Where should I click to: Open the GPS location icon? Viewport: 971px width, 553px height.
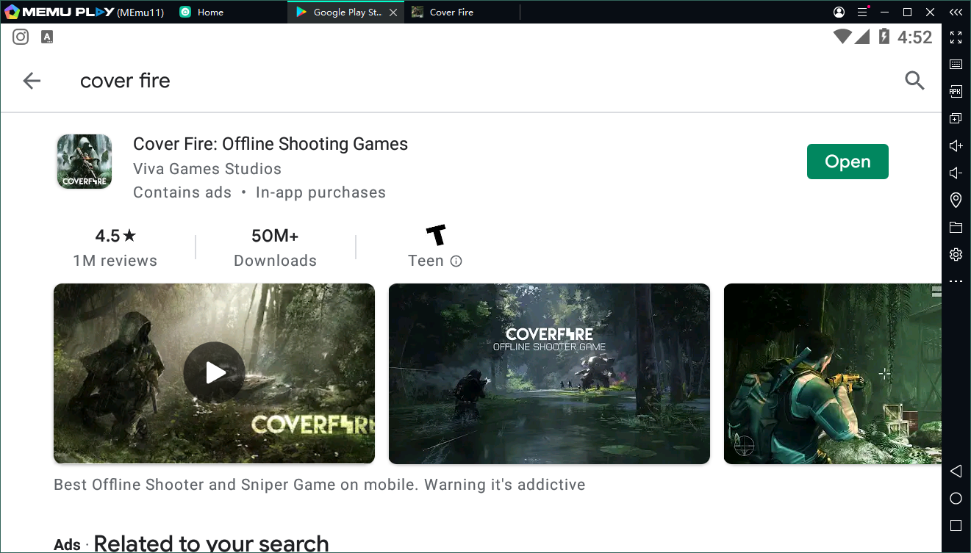coord(956,200)
